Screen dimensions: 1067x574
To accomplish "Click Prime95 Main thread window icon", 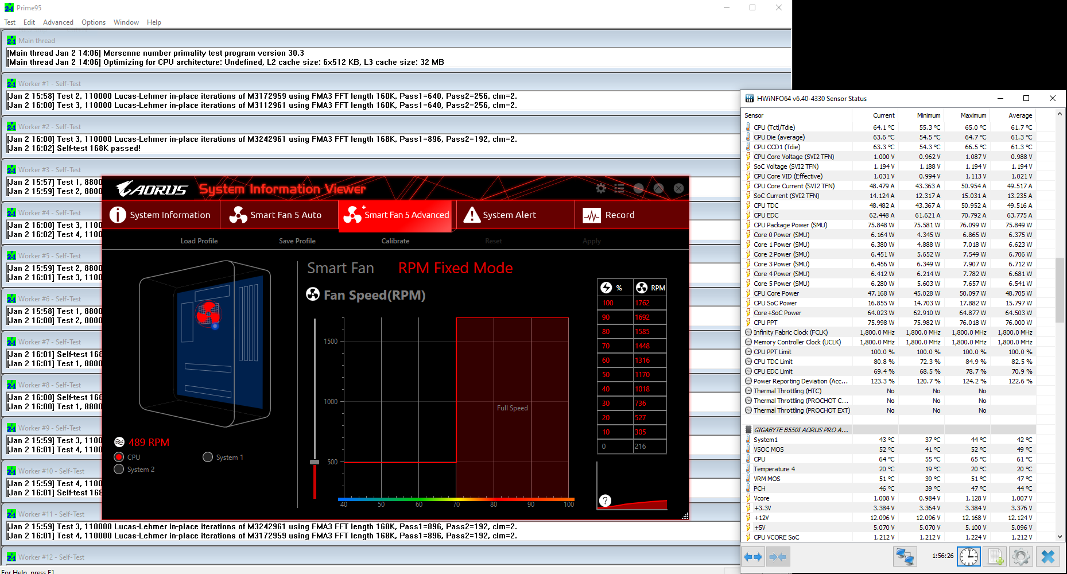I will coord(11,40).
